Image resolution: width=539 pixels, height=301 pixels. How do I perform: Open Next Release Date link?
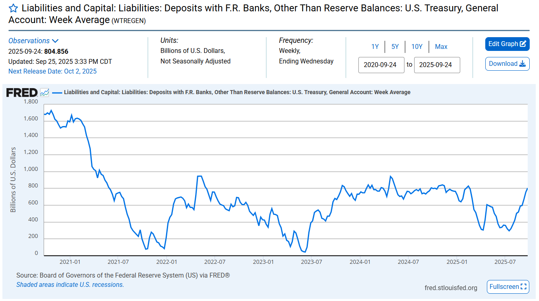[53, 72]
